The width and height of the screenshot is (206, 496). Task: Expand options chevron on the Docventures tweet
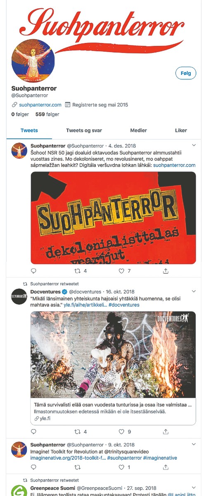tap(194, 291)
